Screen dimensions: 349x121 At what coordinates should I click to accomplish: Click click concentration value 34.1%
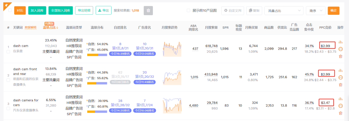[309, 46]
